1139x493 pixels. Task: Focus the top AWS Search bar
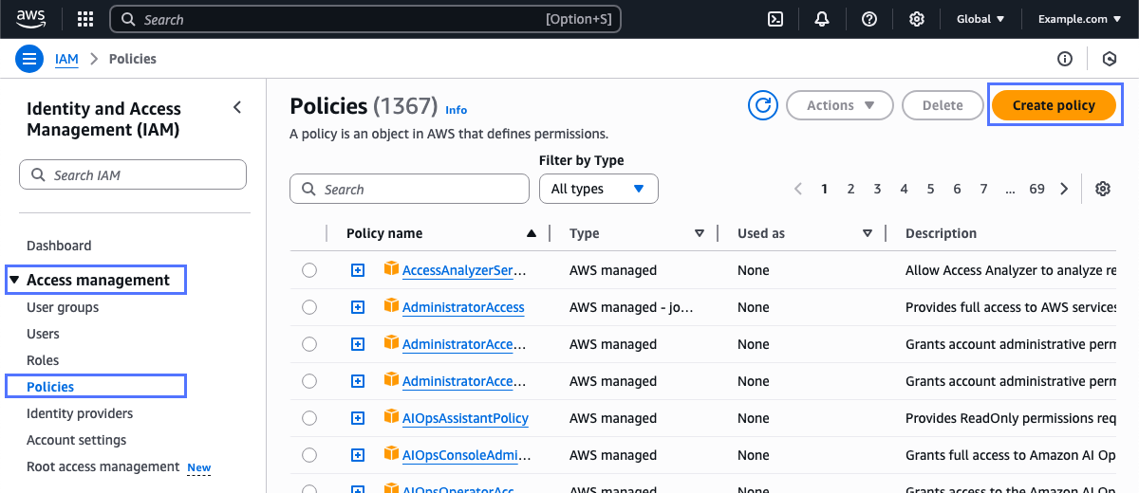click(365, 19)
